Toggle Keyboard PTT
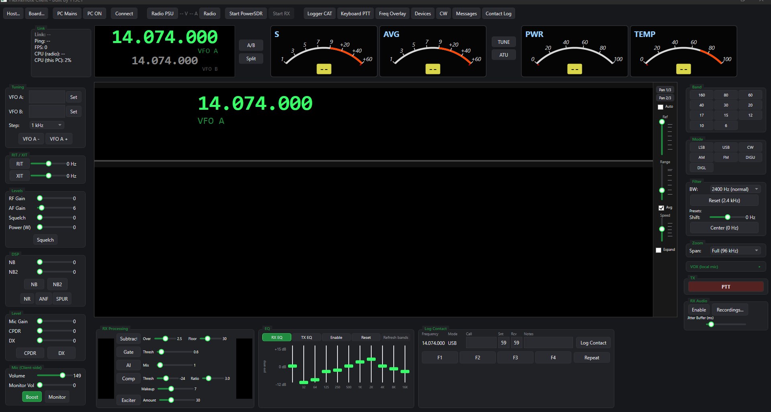The height and width of the screenshot is (412, 771). coord(356,14)
